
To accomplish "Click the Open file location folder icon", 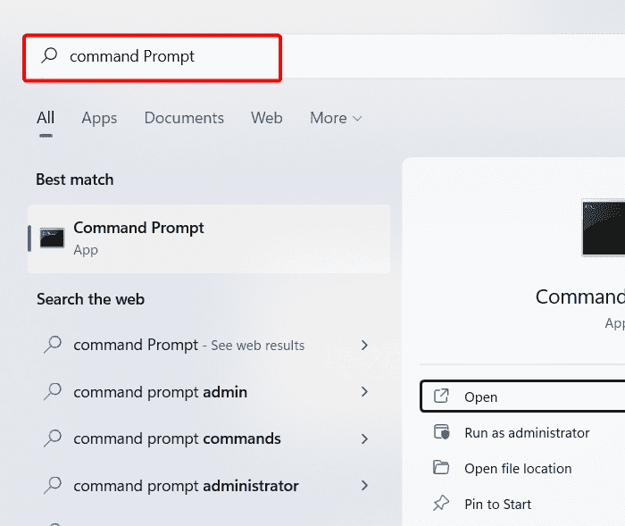I will click(440, 468).
